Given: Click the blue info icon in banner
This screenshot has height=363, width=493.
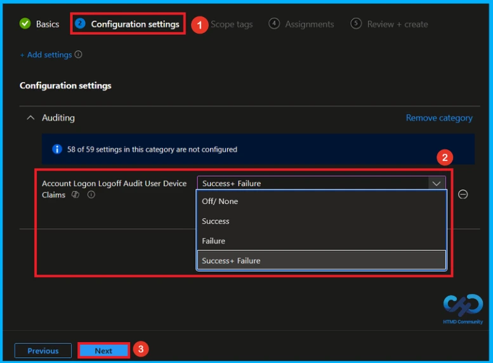Looking at the screenshot, I should (x=57, y=149).
